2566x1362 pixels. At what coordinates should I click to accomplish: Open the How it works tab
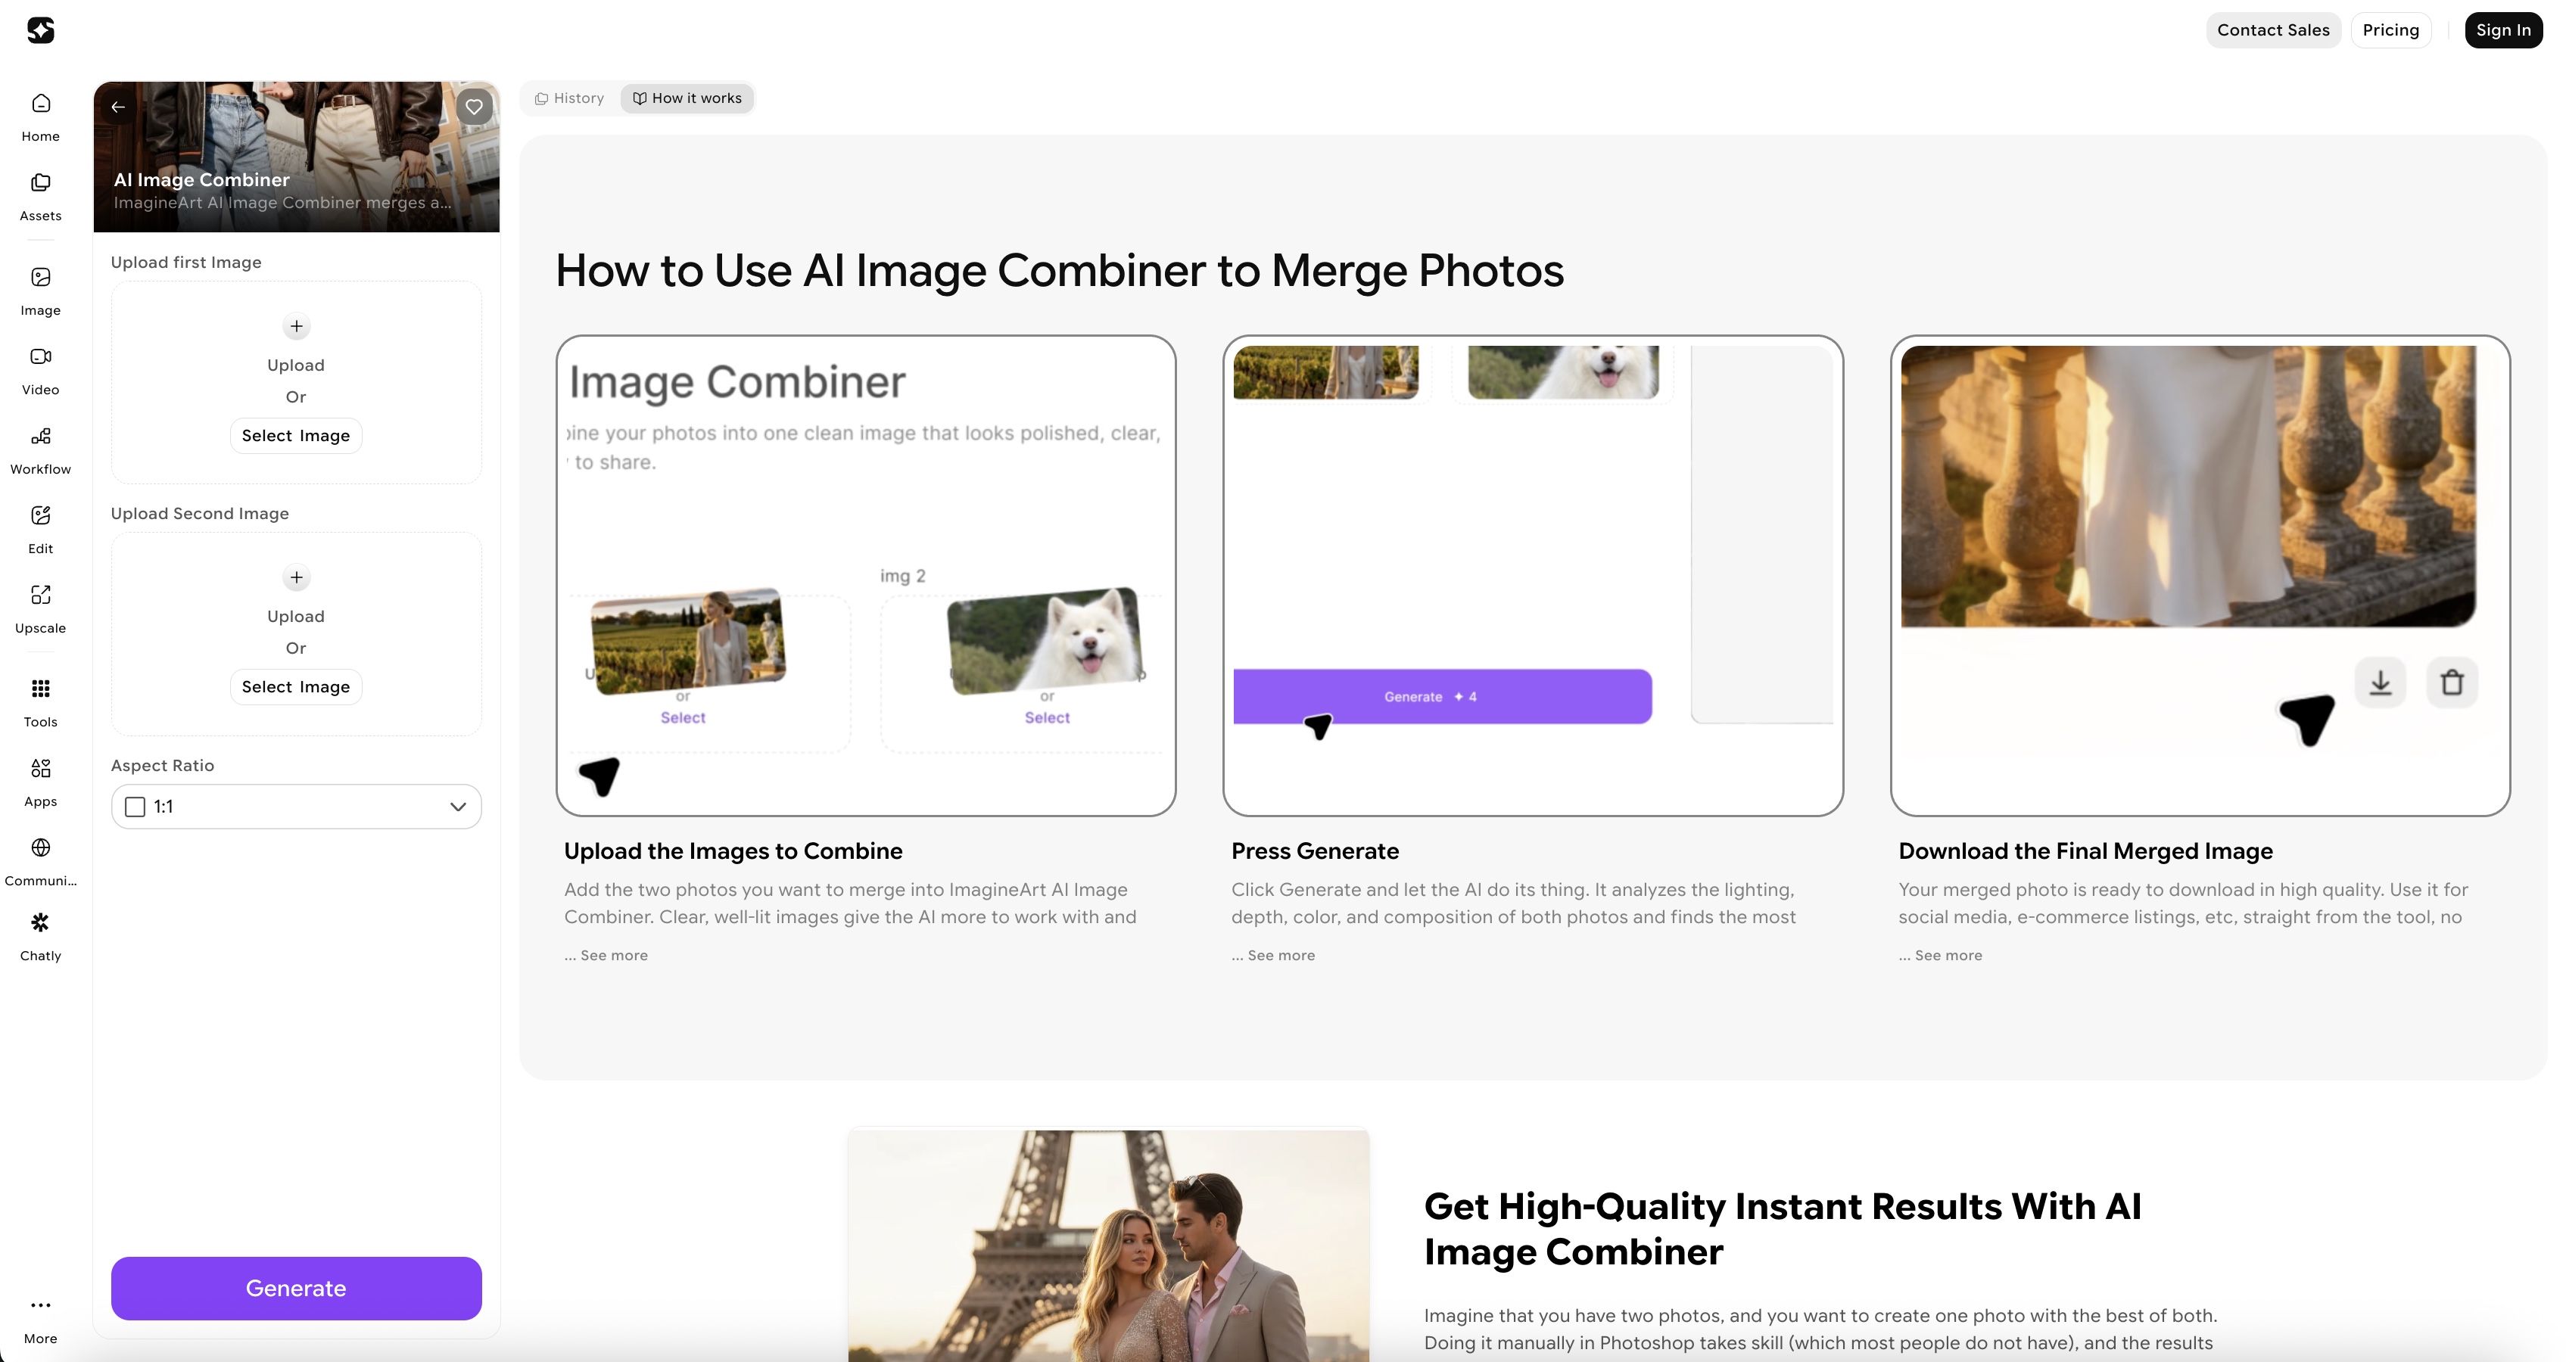click(x=687, y=98)
